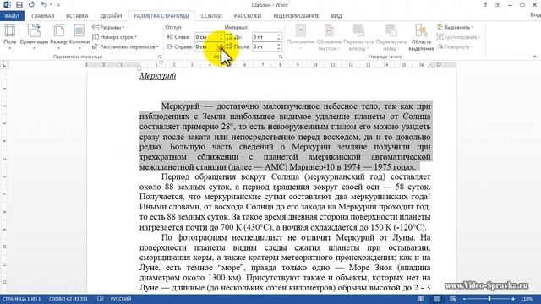Switch to Read Mode view
The image size is (541, 304).
(421, 299)
